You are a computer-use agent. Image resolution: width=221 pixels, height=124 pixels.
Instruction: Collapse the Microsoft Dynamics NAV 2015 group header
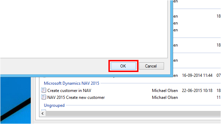71,83
